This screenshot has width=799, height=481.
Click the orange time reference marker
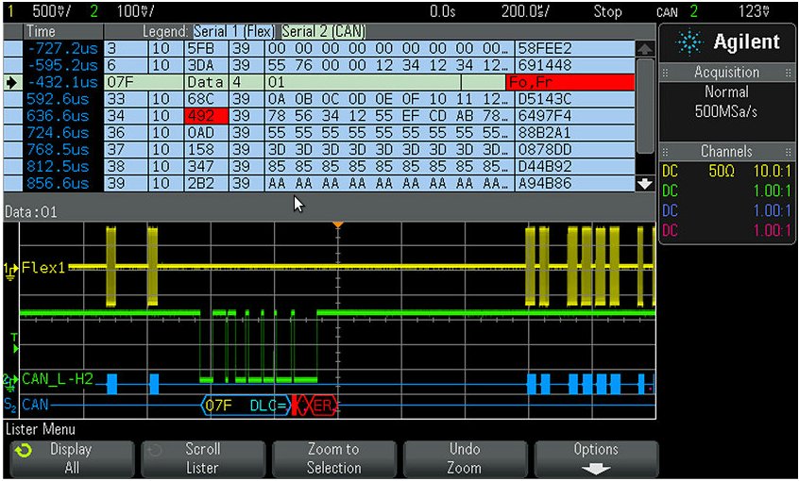[337, 224]
